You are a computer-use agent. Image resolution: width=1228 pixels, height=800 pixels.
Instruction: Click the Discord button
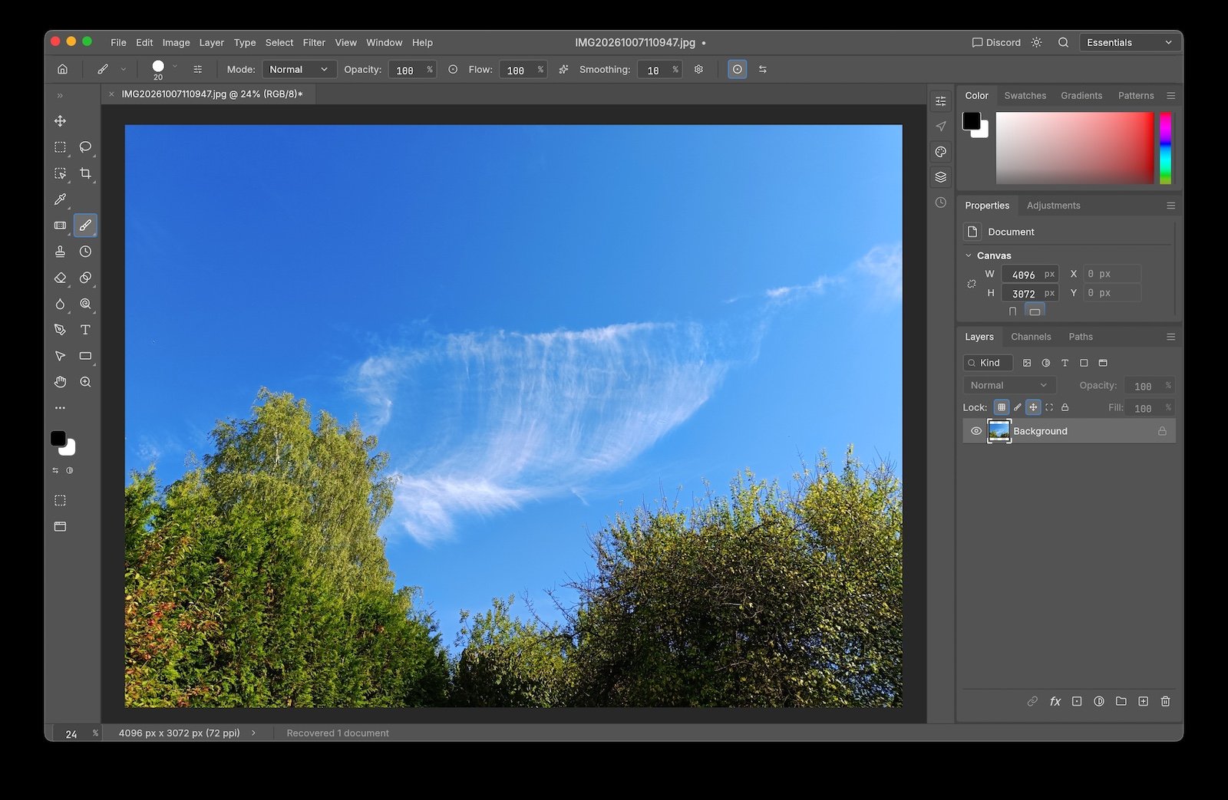point(996,42)
